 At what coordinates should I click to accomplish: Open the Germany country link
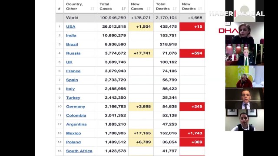coord(76,107)
